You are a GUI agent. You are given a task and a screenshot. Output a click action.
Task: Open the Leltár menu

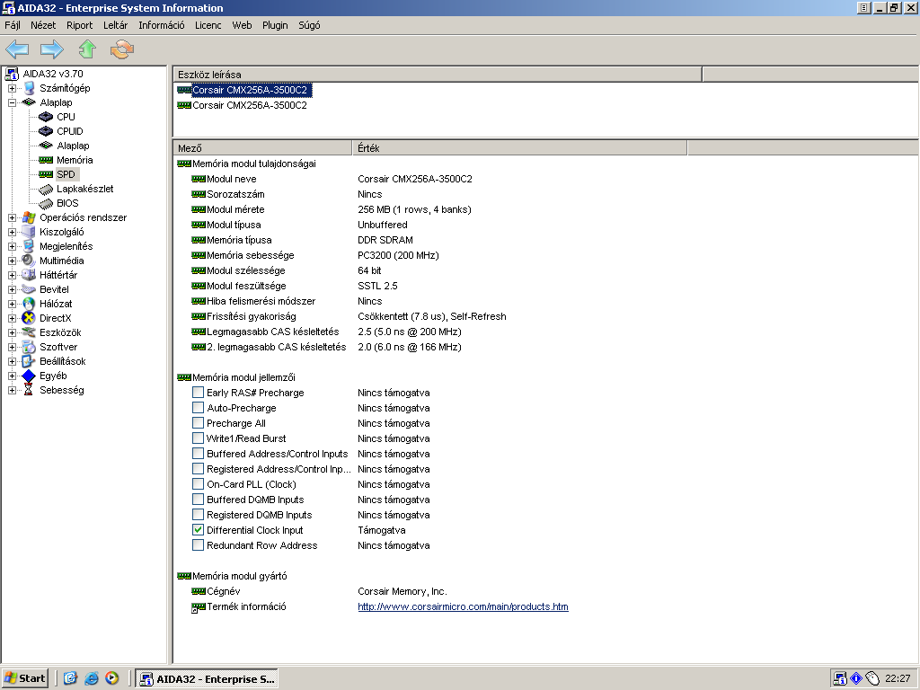tap(116, 25)
